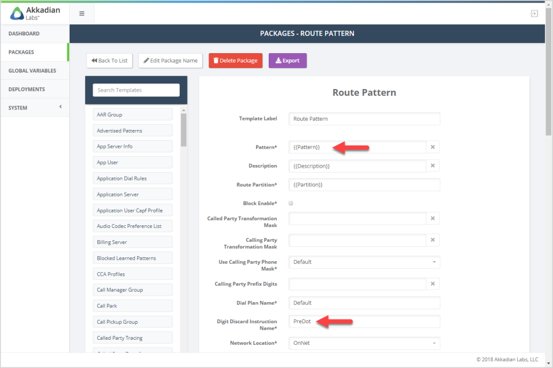This screenshot has height=368, width=553.
Task: Open the Network Location dropdown
Action: coord(364,343)
